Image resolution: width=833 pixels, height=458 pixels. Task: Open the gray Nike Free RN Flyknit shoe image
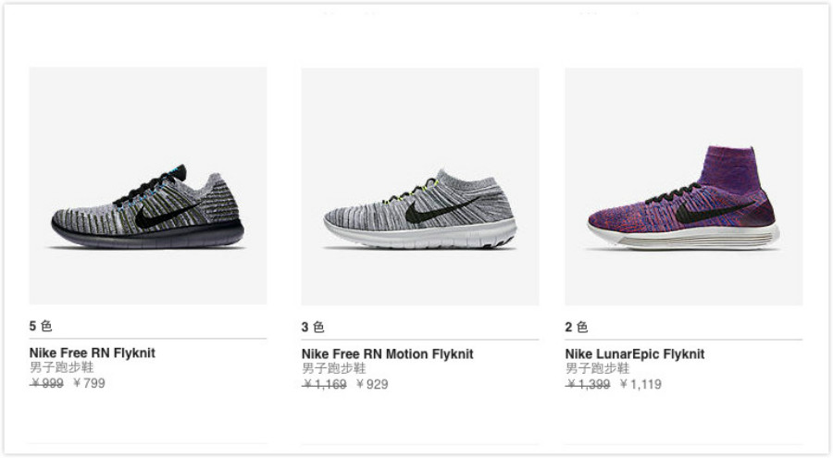coord(147,208)
